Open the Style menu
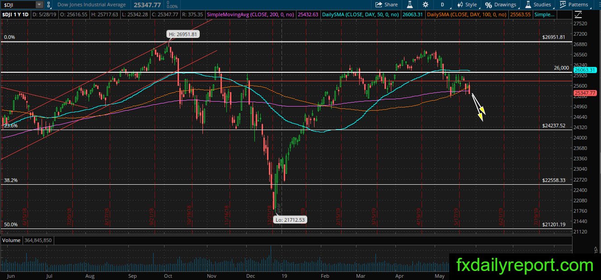Screen dimensions: 601x280 pyautogui.click(x=467, y=5)
